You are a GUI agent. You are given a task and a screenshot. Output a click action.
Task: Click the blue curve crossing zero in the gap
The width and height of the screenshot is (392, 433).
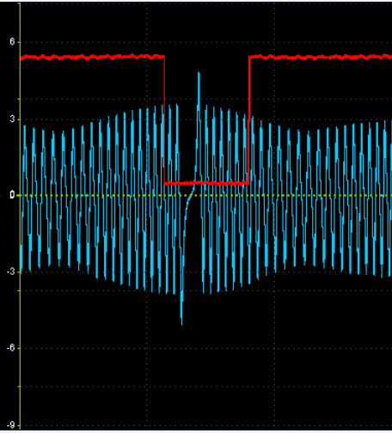pyautogui.click(x=190, y=196)
